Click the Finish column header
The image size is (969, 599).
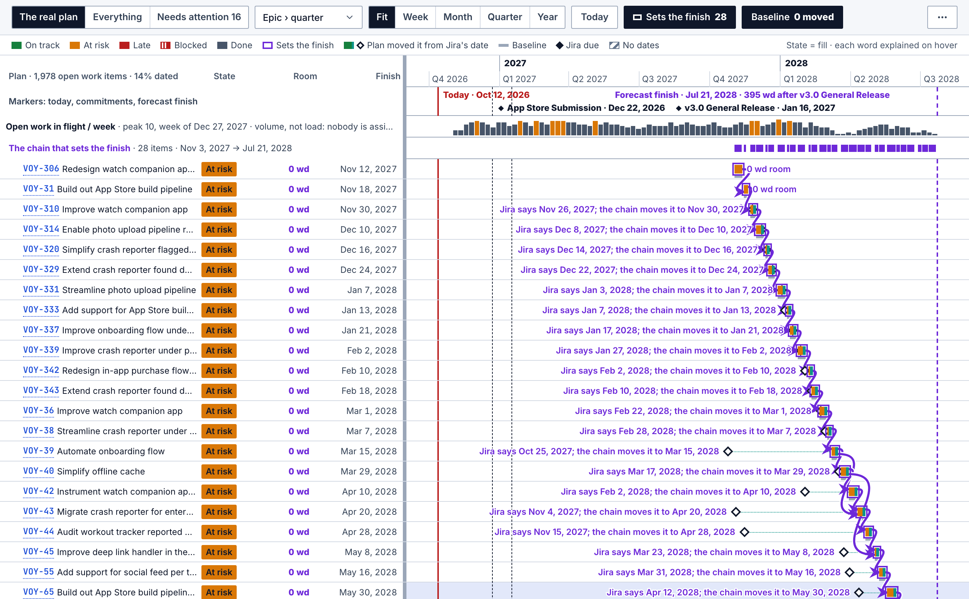pos(387,76)
